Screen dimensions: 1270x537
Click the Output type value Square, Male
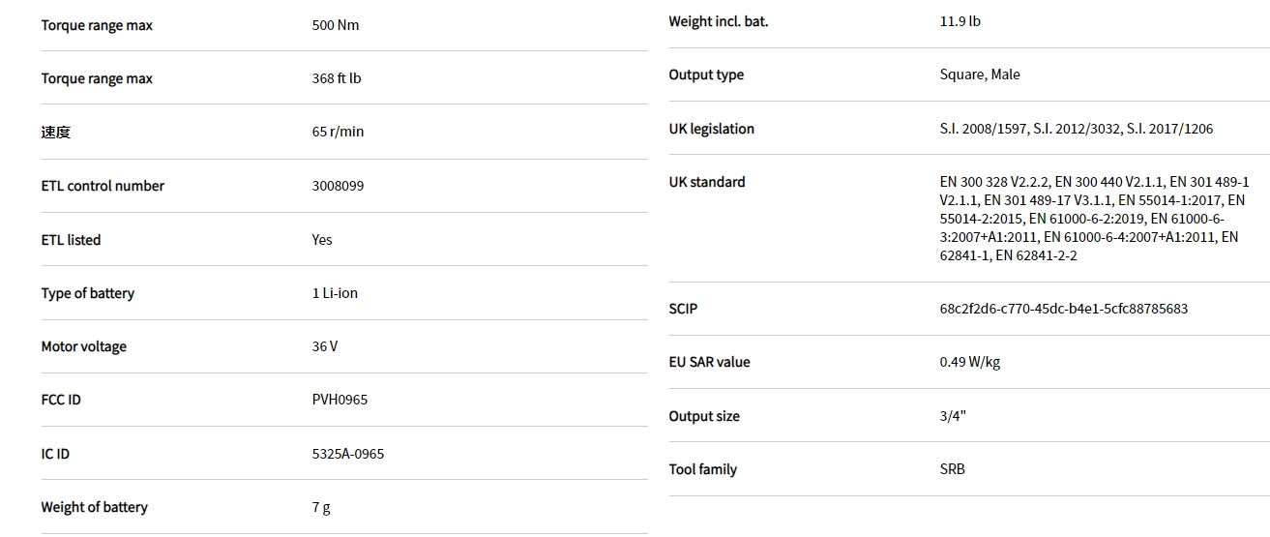point(979,75)
